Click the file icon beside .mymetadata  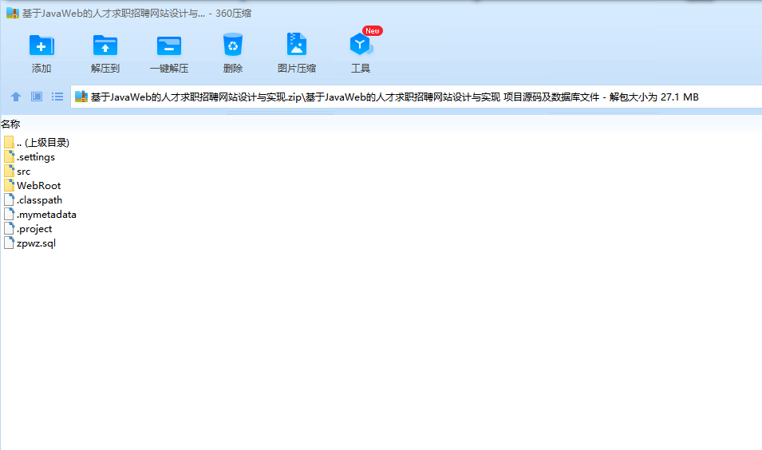9,214
